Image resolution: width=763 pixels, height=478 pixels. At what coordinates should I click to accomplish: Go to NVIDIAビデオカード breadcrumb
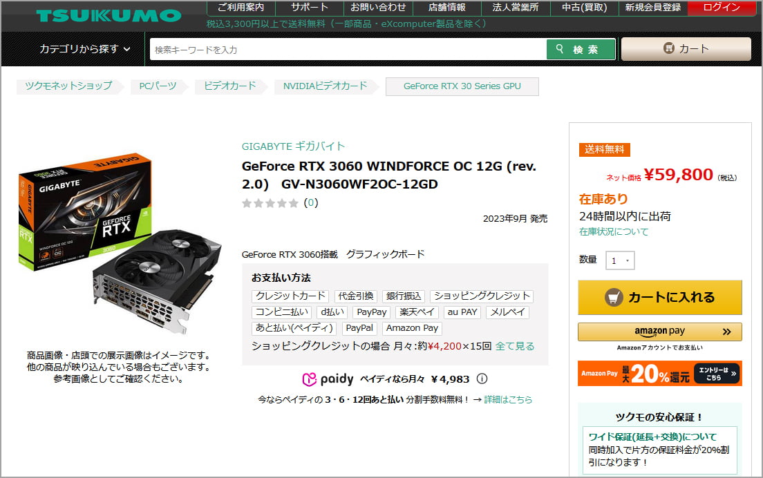tap(325, 86)
